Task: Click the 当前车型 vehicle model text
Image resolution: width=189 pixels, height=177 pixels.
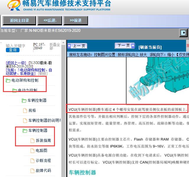Action: click(40, 30)
